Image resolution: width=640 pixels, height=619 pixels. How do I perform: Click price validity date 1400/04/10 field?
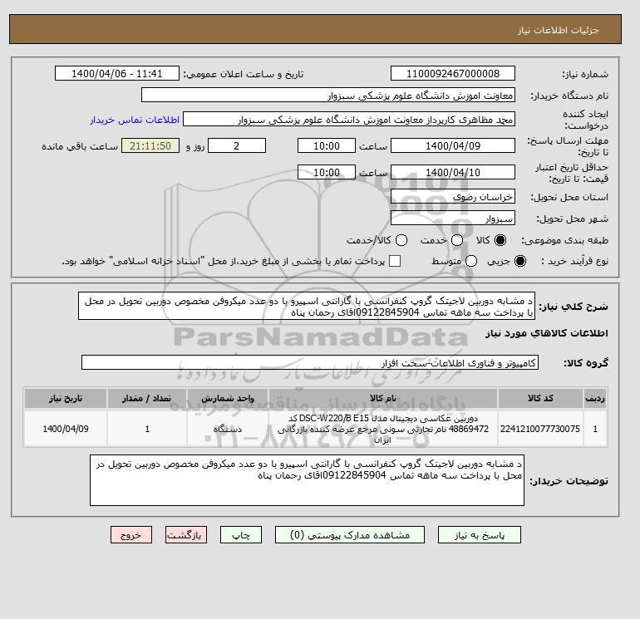[x=453, y=172]
